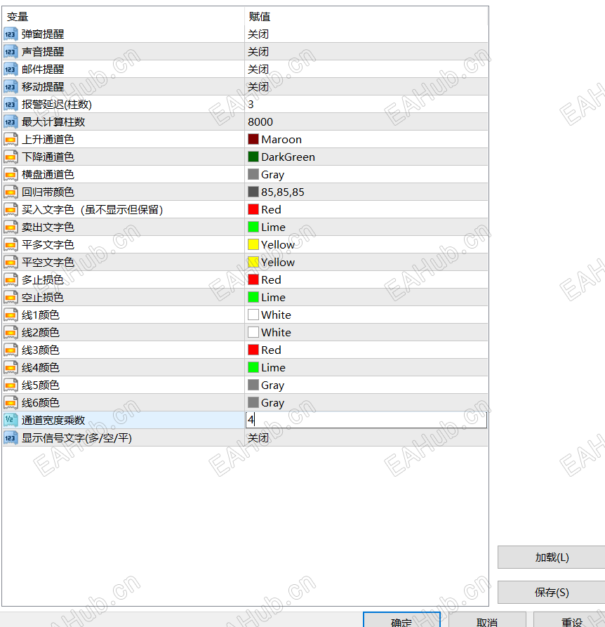Click the 加载(L) button

[552, 557]
